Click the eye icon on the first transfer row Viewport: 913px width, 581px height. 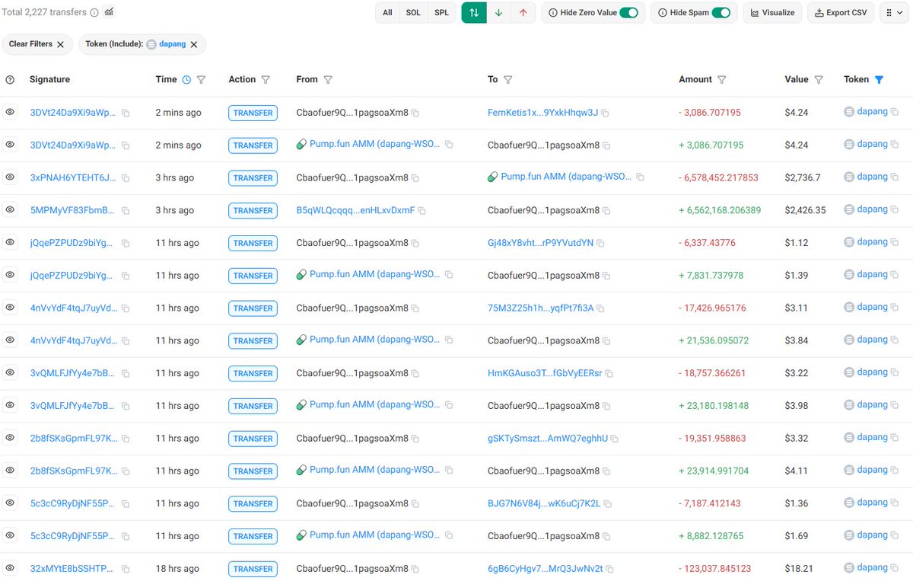pos(10,112)
